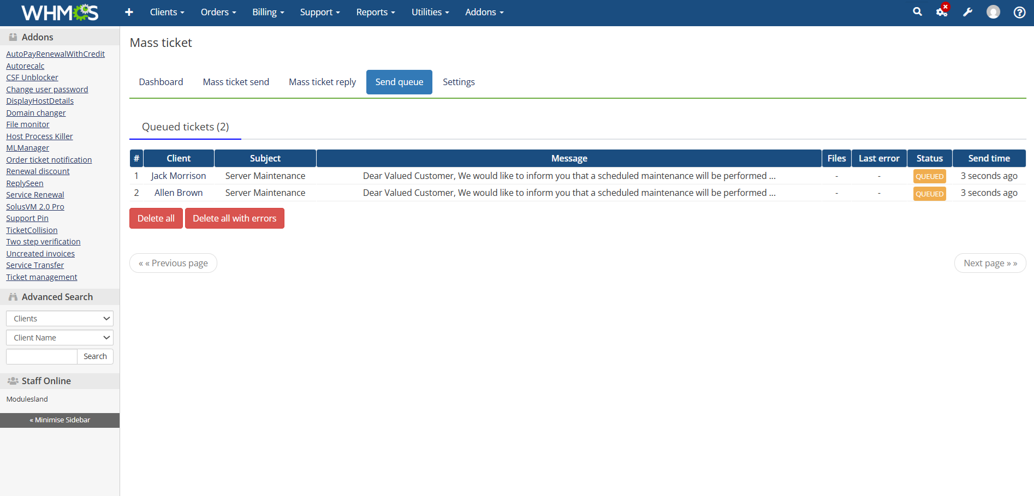Screen dimensions: 1034x496
Task: Click the plus add-new icon
Action: (129, 12)
